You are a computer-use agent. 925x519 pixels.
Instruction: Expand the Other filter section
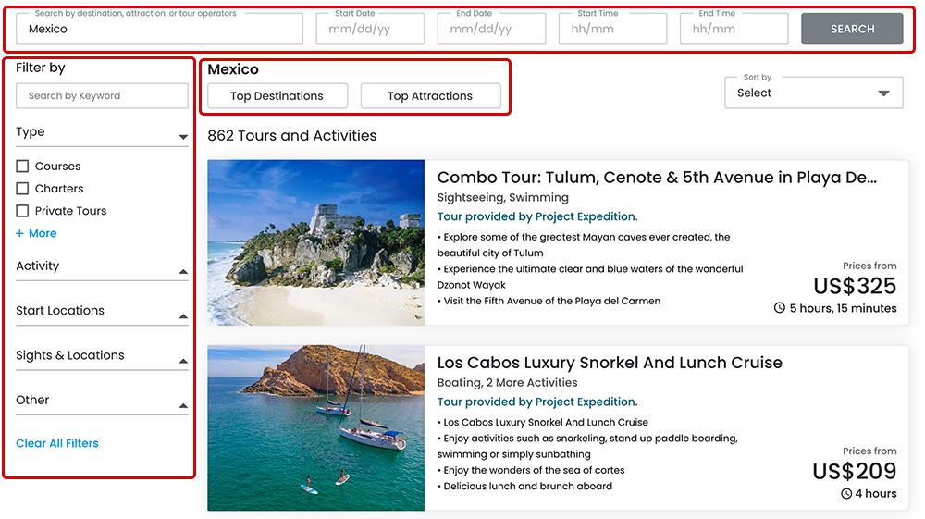(x=183, y=406)
